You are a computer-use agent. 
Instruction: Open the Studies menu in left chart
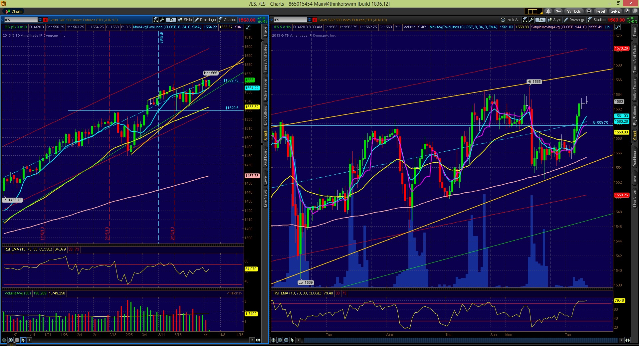228,20
